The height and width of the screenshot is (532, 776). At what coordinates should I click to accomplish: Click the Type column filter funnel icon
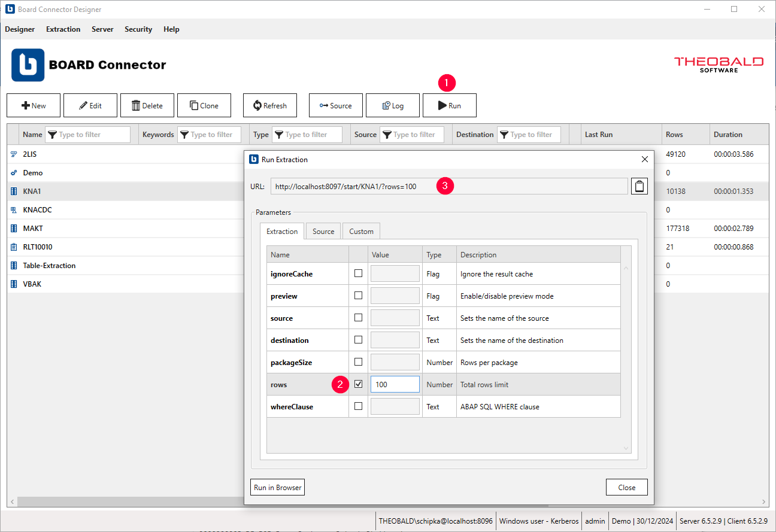point(278,135)
